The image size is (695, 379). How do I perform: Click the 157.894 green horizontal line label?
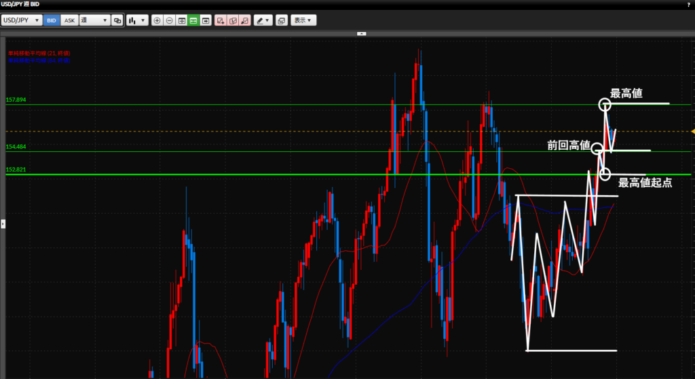click(x=16, y=100)
